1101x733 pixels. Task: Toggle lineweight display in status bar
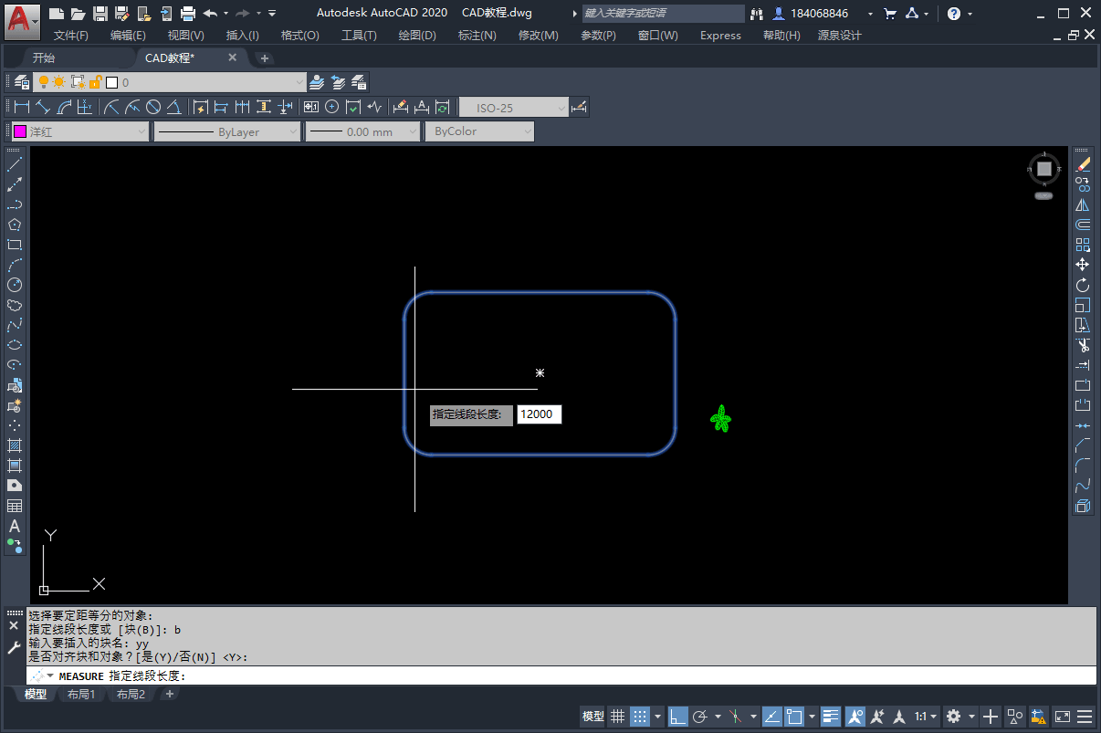click(831, 717)
